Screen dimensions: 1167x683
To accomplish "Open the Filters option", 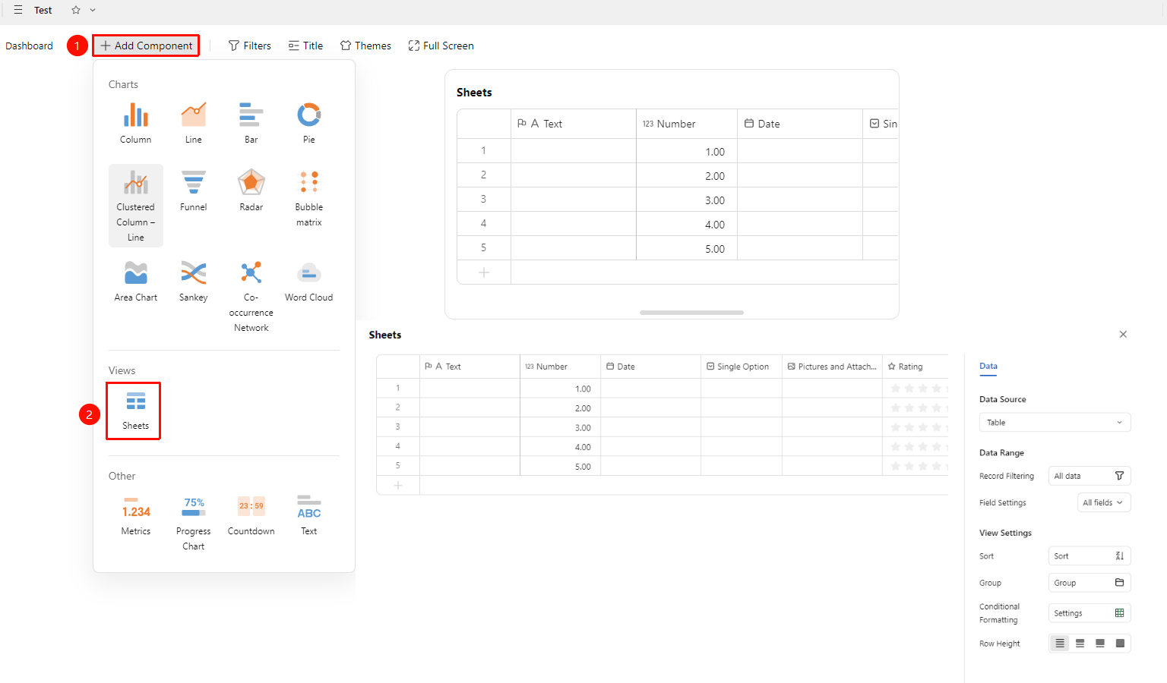I will click(250, 46).
